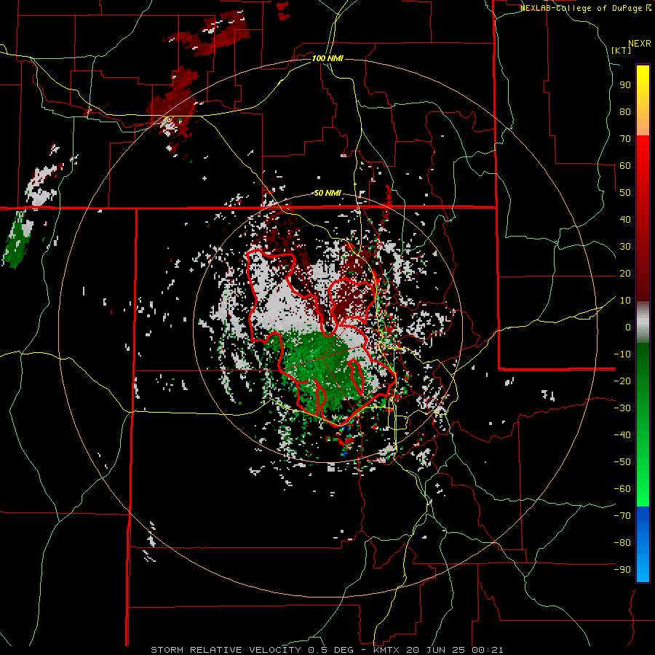Click the blue segment at color bar bottom
This screenshot has height=655, width=655.
point(643,544)
